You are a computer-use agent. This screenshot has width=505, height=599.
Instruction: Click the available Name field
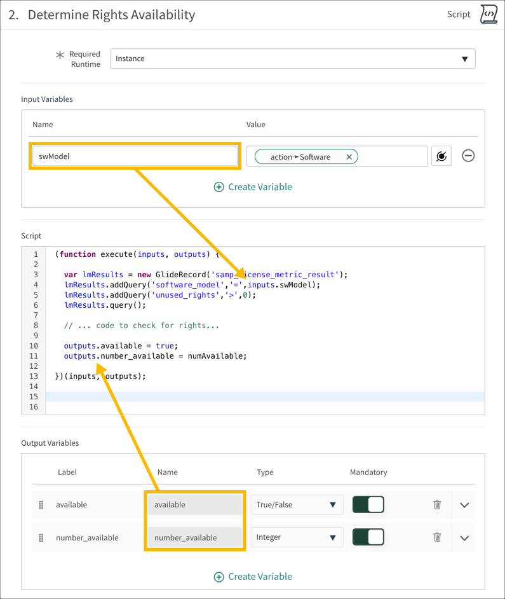click(x=194, y=505)
